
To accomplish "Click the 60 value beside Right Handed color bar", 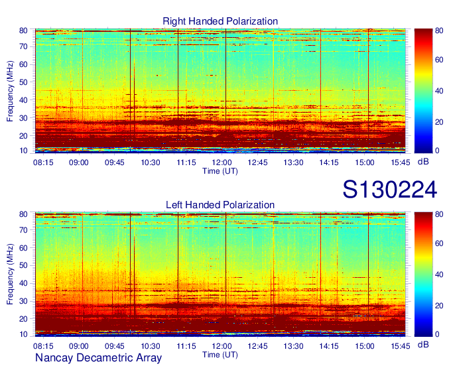I will click(439, 60).
